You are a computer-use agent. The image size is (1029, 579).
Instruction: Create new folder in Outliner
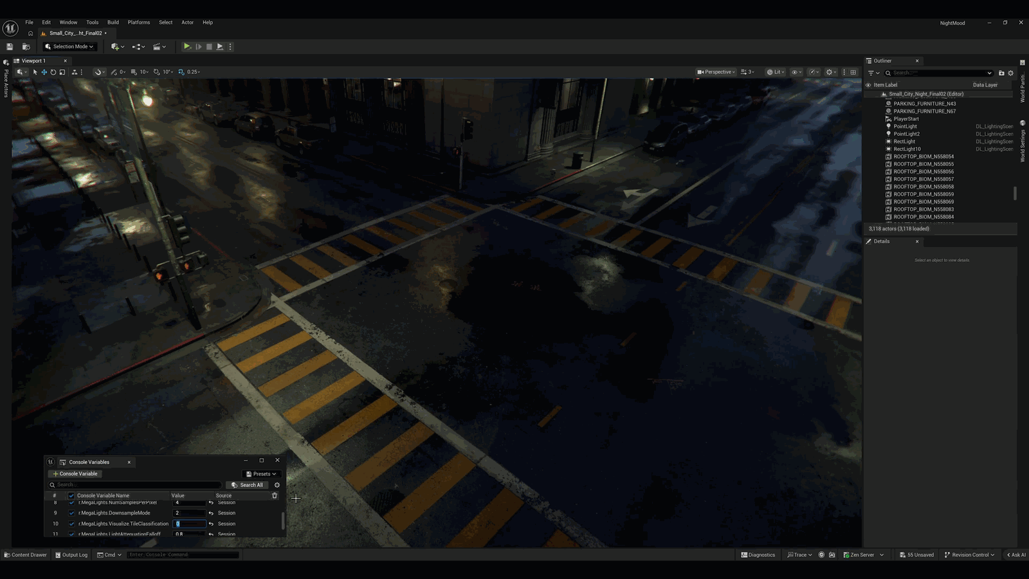(1001, 73)
